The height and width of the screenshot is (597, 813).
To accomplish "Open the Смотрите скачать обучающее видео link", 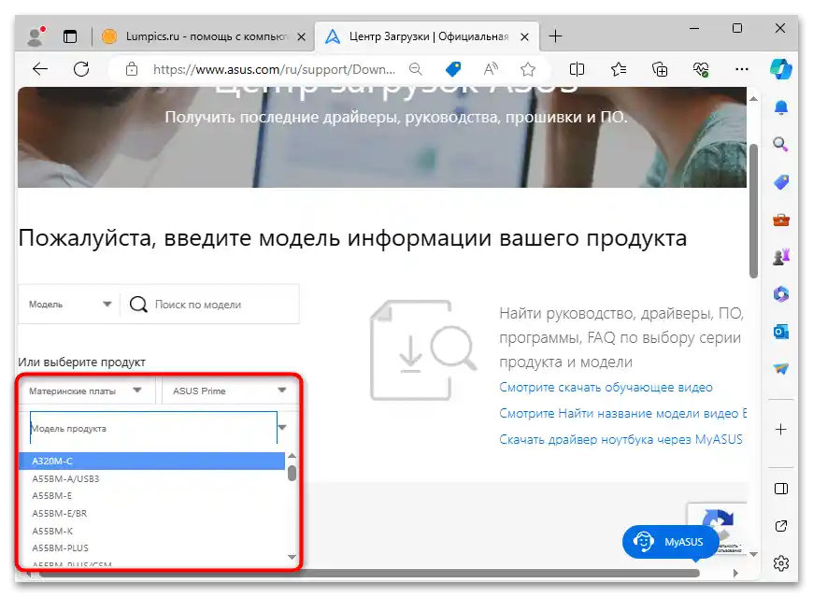I will (606, 387).
